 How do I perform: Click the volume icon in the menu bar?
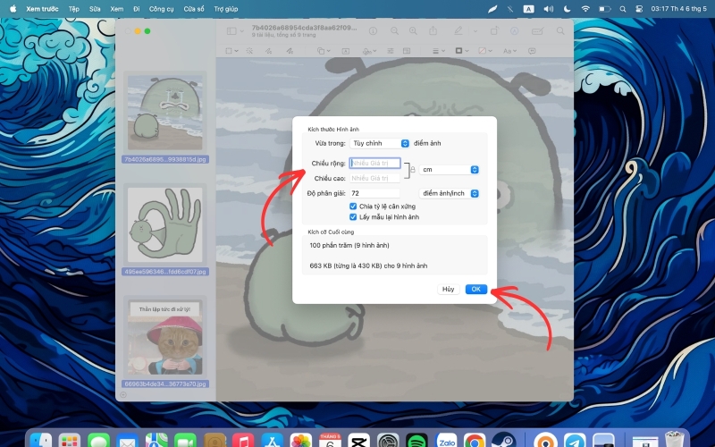(x=549, y=9)
